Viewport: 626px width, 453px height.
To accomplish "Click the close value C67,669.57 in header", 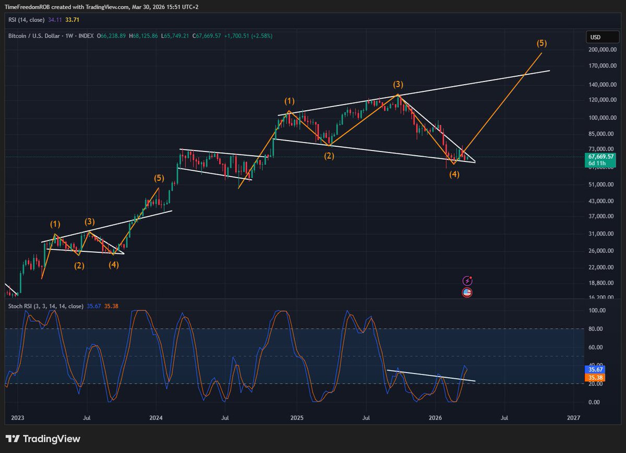I will coord(208,36).
